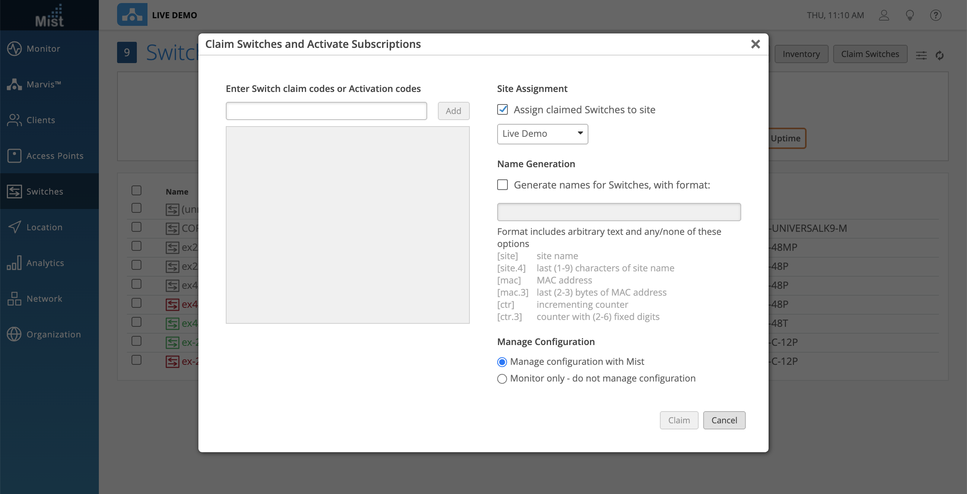This screenshot has width=967, height=494.
Task: Click the Add button next to code field
Action: pos(453,111)
